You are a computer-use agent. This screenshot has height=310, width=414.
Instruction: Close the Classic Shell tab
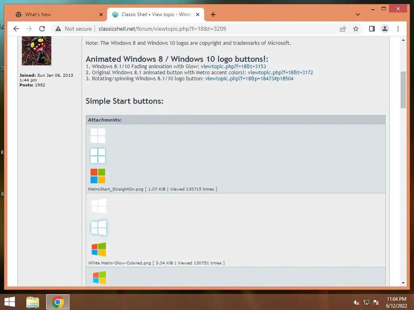[x=197, y=15]
